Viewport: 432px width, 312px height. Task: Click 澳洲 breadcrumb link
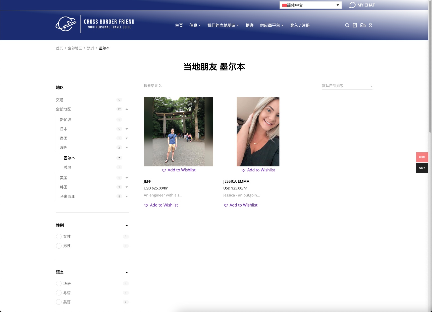[x=90, y=48]
